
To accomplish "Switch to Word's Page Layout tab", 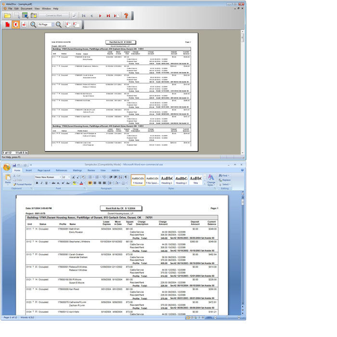I will click(x=44, y=170).
